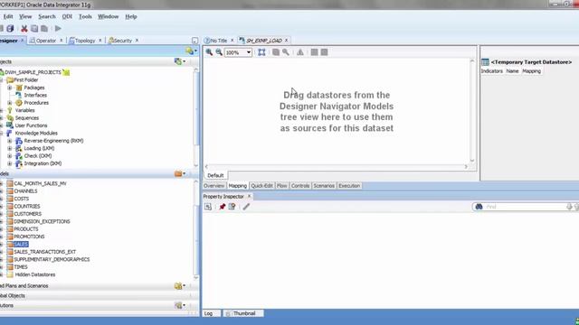Click the Zoom Out magnifier in the diagram toolbar
The image size is (579, 325).
coord(219,52)
